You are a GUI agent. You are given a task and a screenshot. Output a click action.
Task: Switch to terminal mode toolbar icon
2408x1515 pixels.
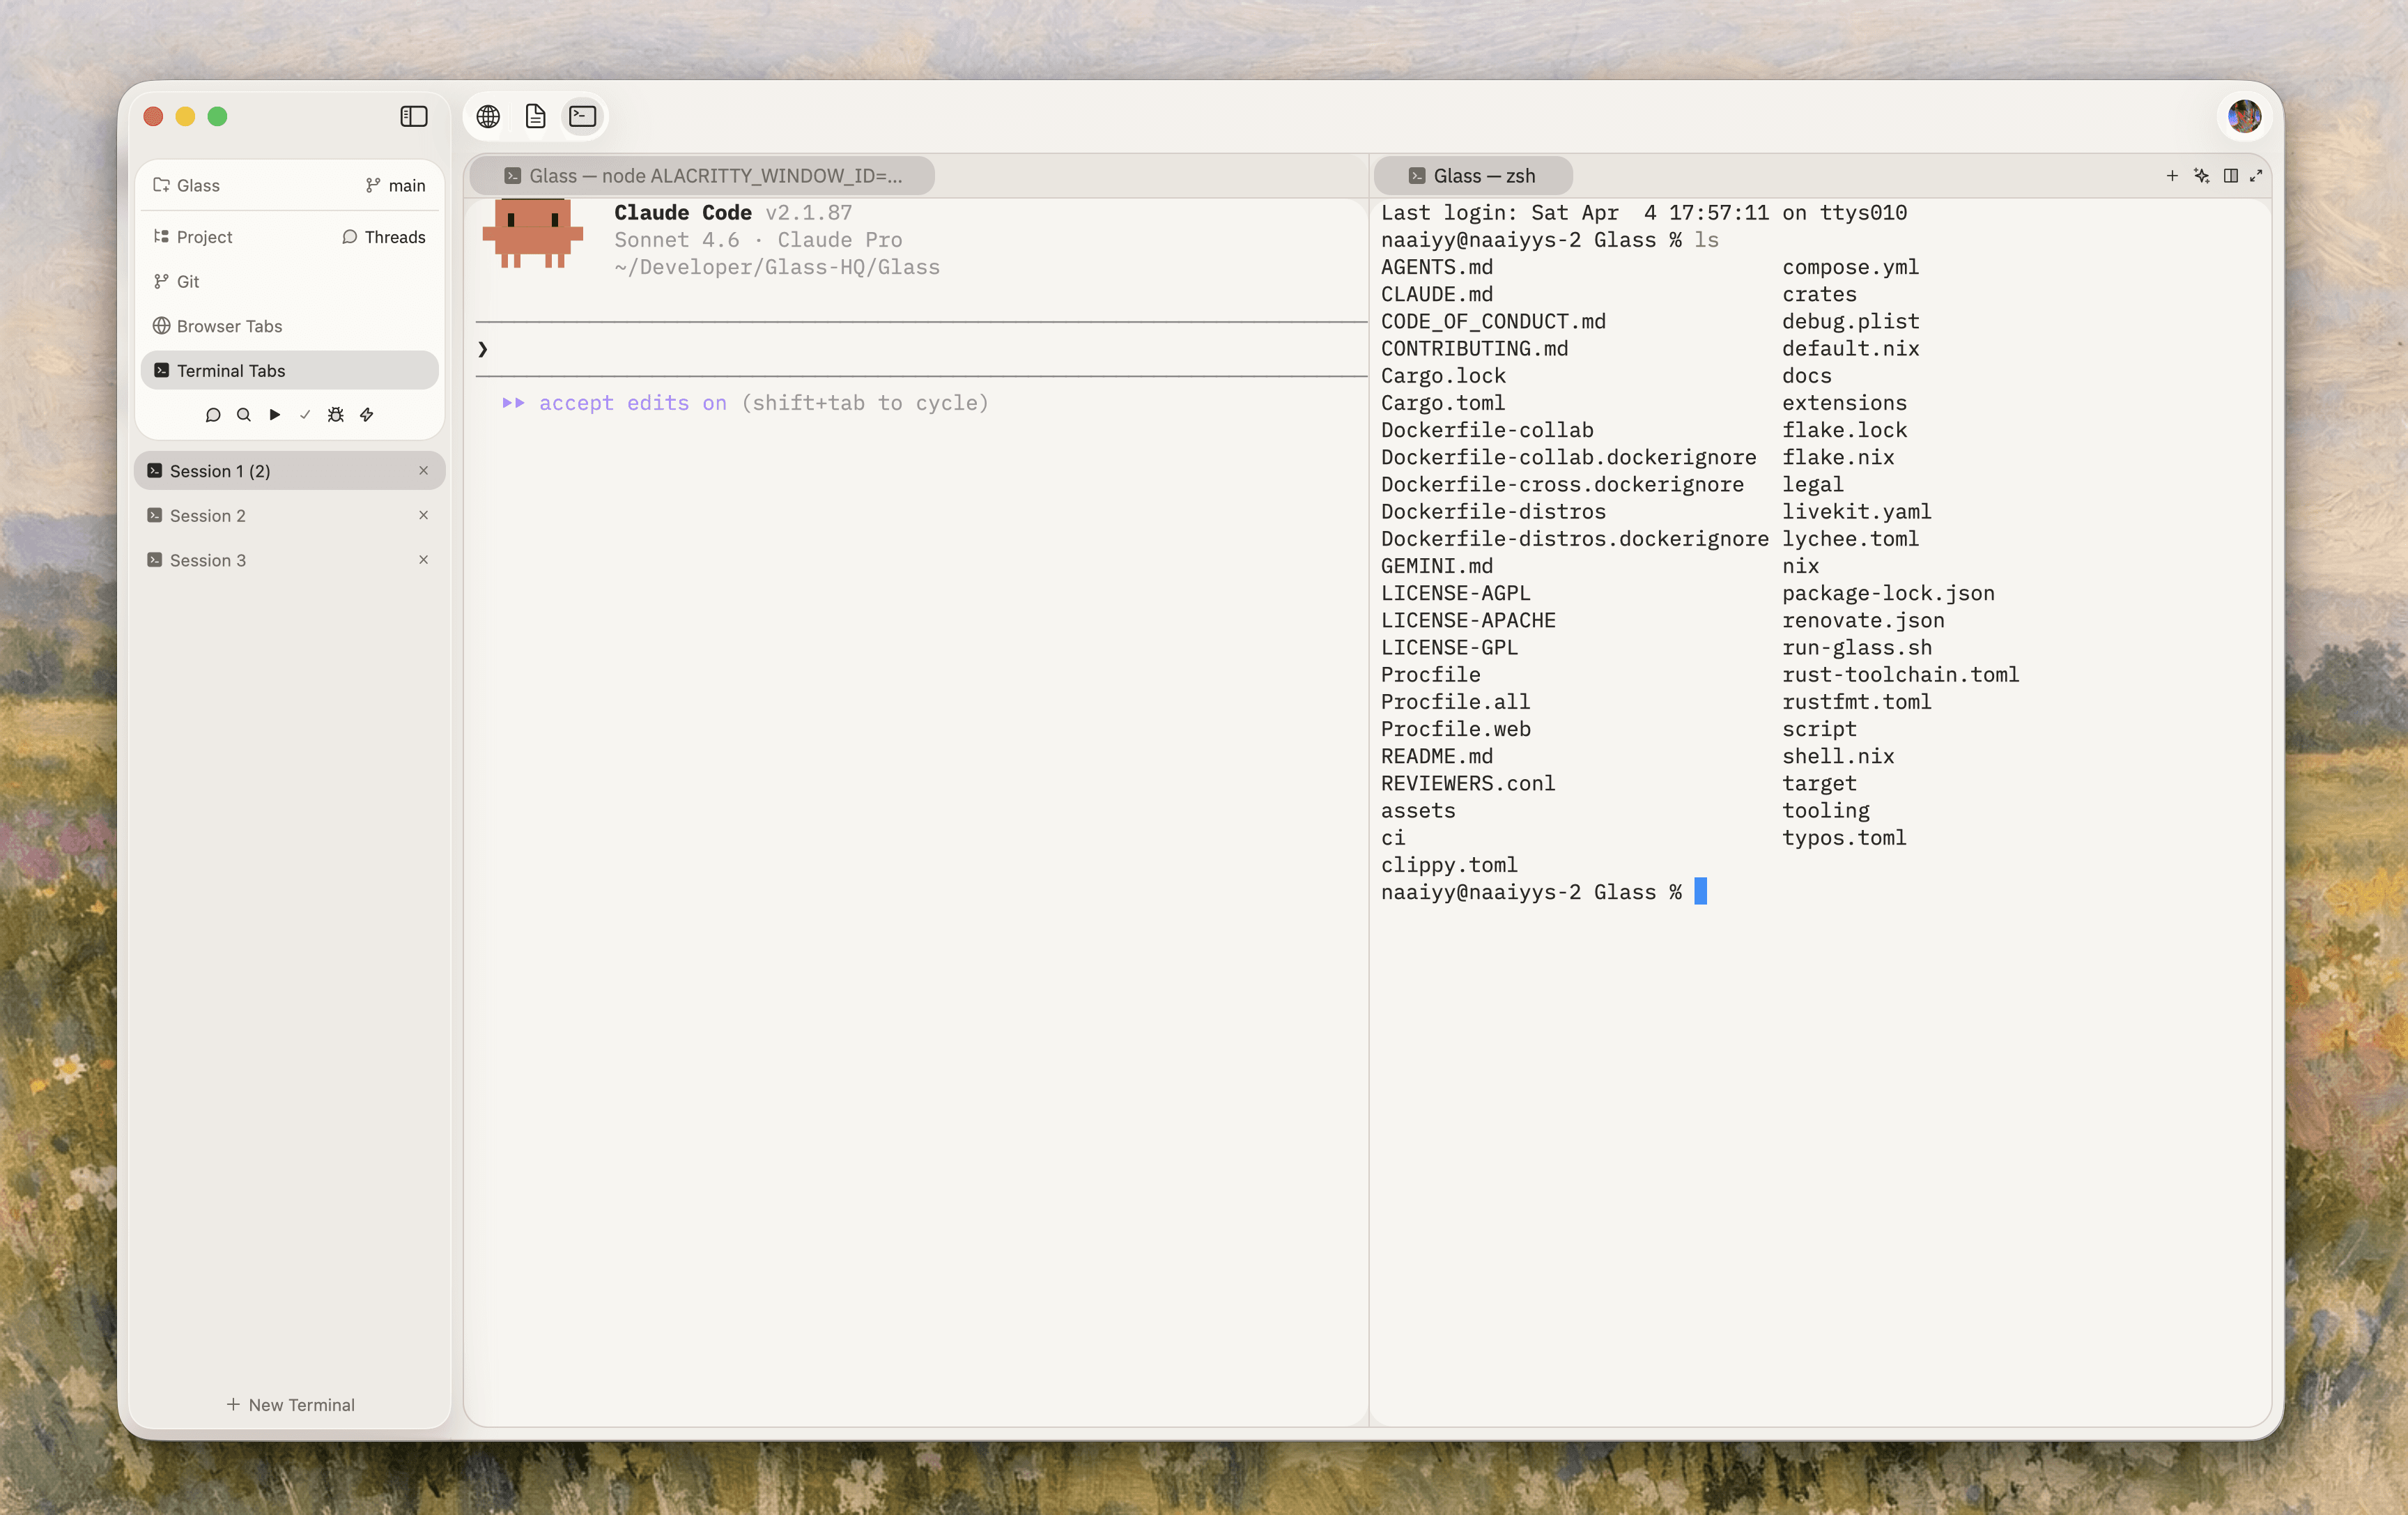coord(583,117)
